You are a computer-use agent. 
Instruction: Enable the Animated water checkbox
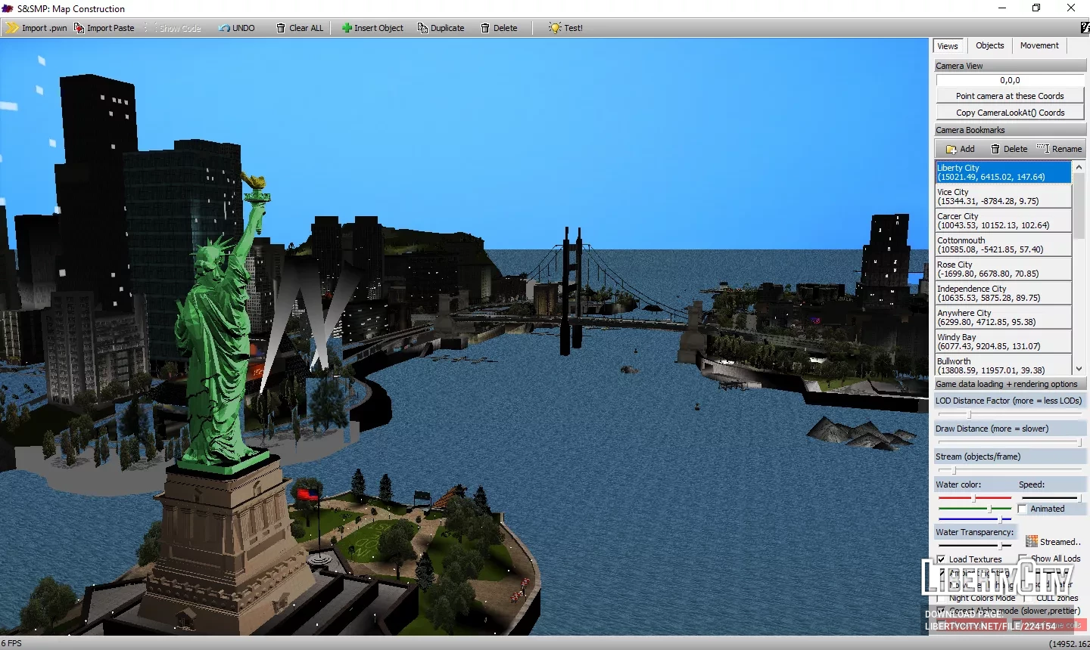tap(1023, 509)
